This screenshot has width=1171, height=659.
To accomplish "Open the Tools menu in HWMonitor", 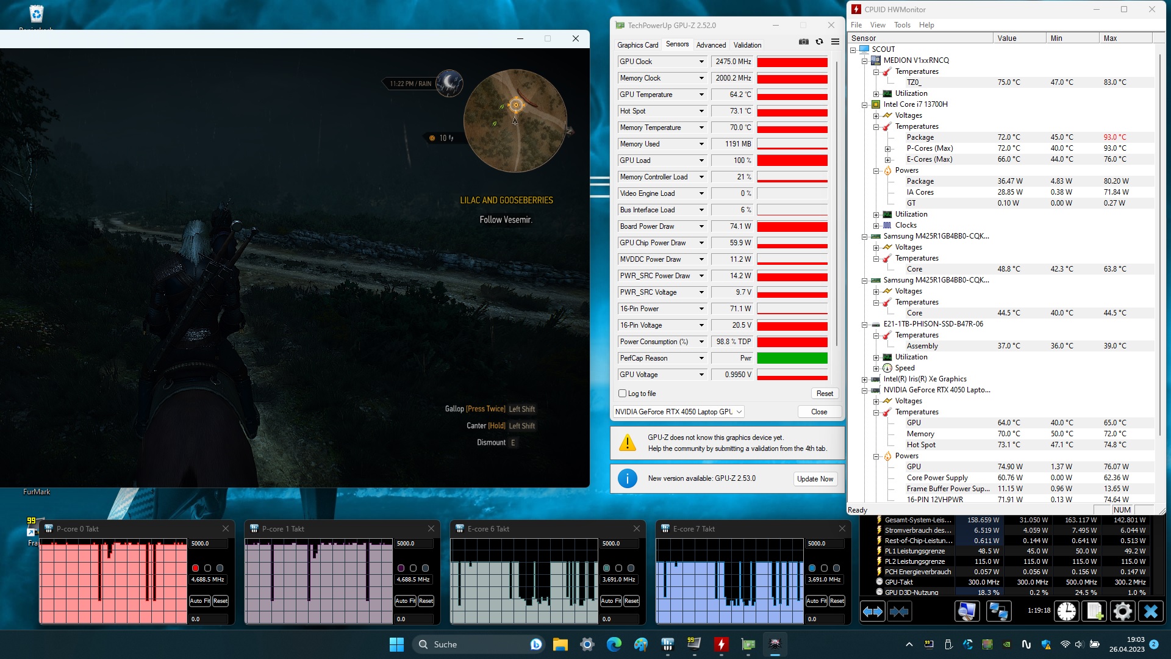I will click(902, 25).
